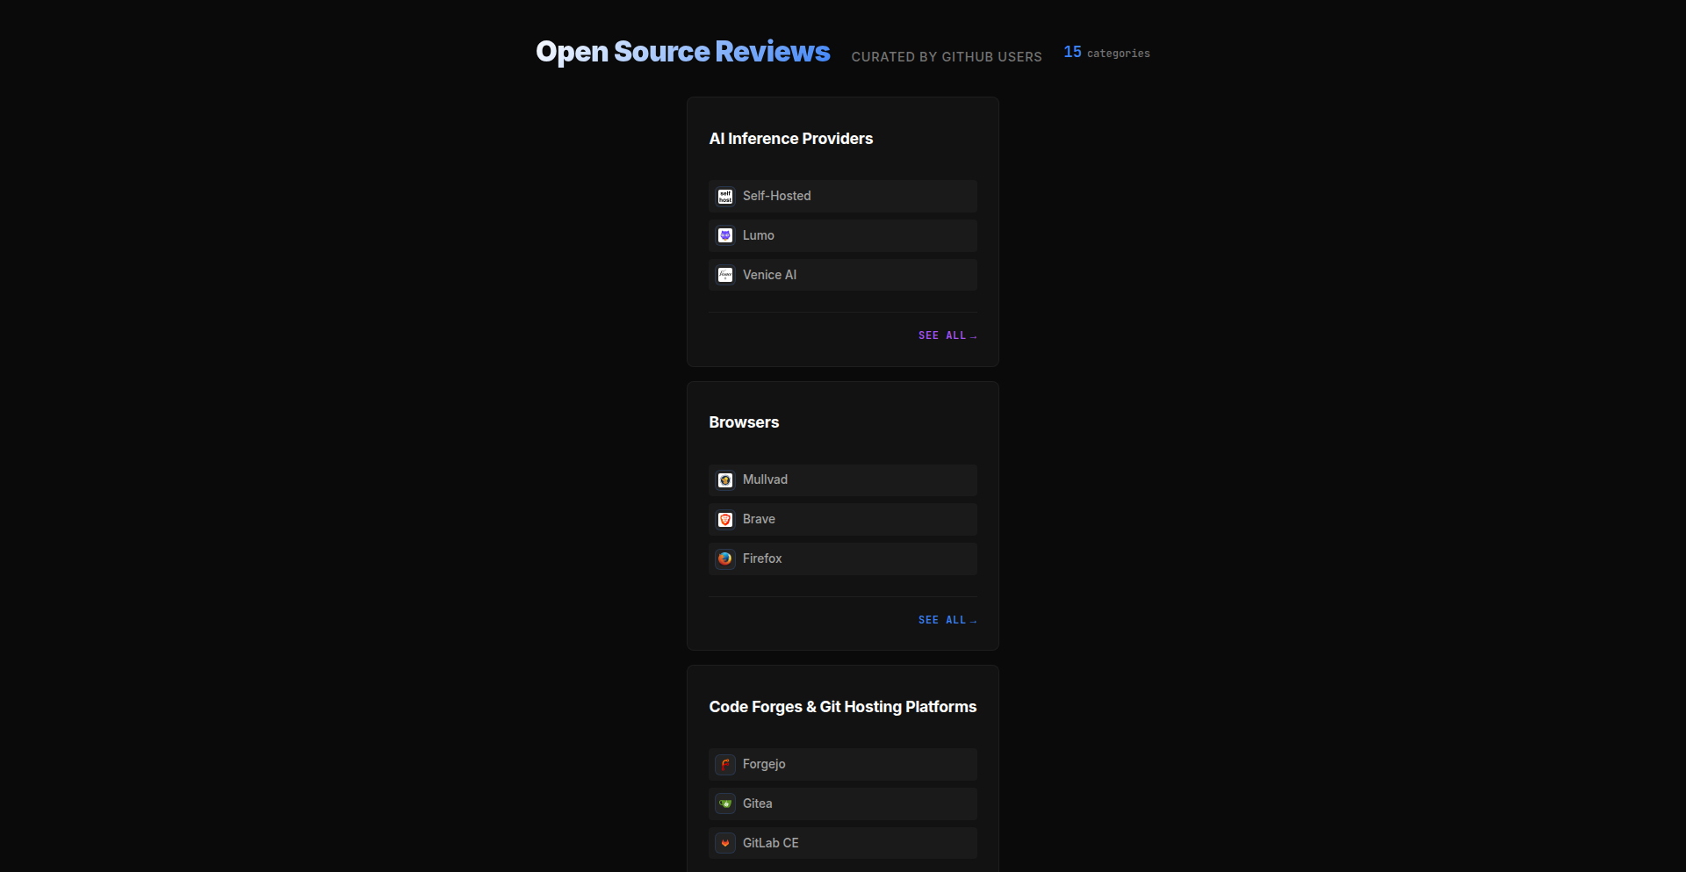
Task: Open the Gitea review
Action: (x=843, y=804)
